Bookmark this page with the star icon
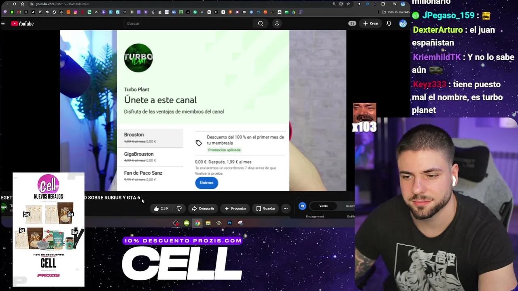The image size is (518, 291). coord(348,4)
